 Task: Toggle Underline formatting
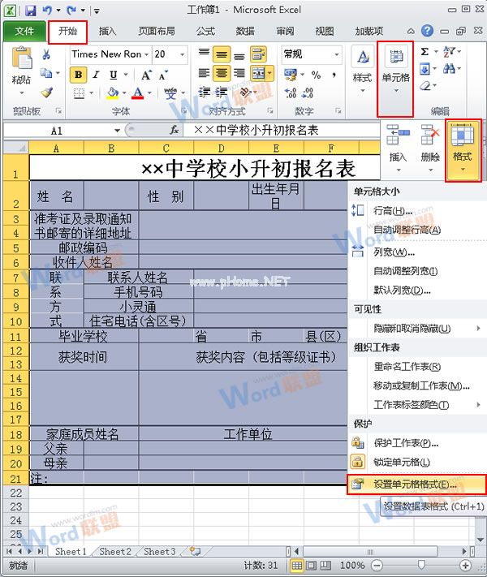pyautogui.click(x=114, y=75)
